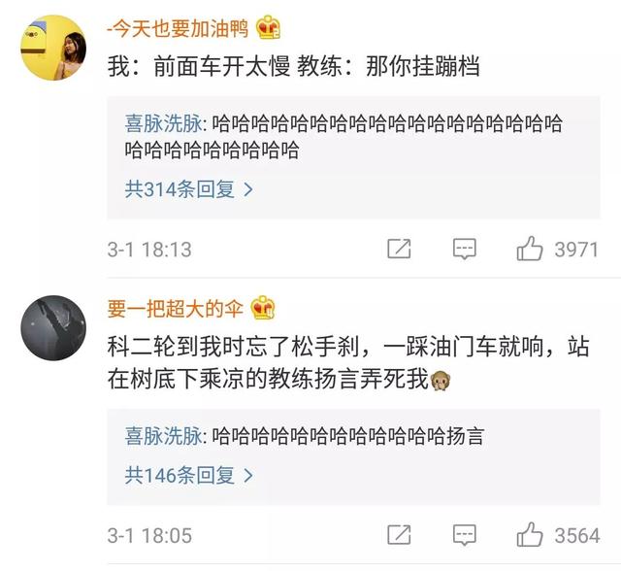Tap the crown badge next to 今天也要加油鸭
The width and height of the screenshot is (621, 571).
click(x=268, y=27)
